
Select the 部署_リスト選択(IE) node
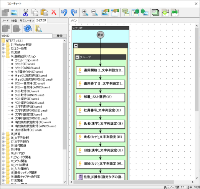[100, 97]
